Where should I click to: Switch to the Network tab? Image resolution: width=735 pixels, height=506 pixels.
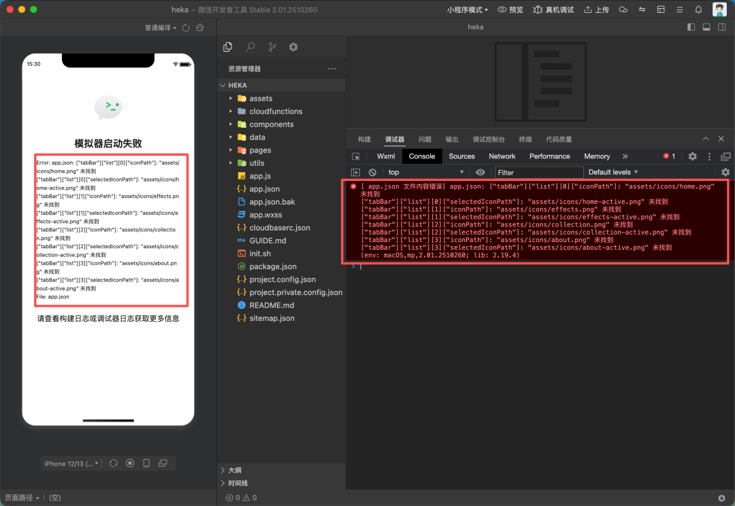(502, 156)
